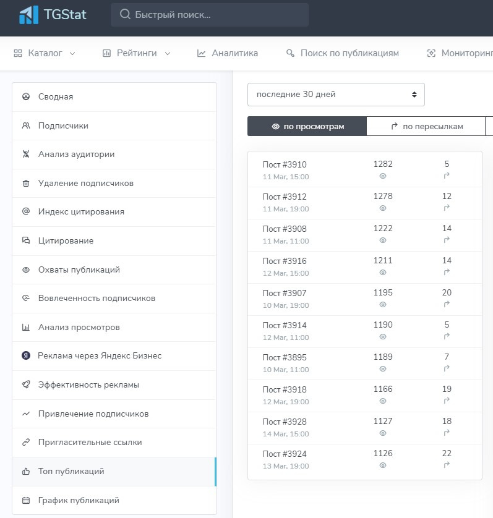This screenshot has height=518, width=493.
Task: Click the Топ публикаций thumbs-up icon
Action: click(x=26, y=471)
